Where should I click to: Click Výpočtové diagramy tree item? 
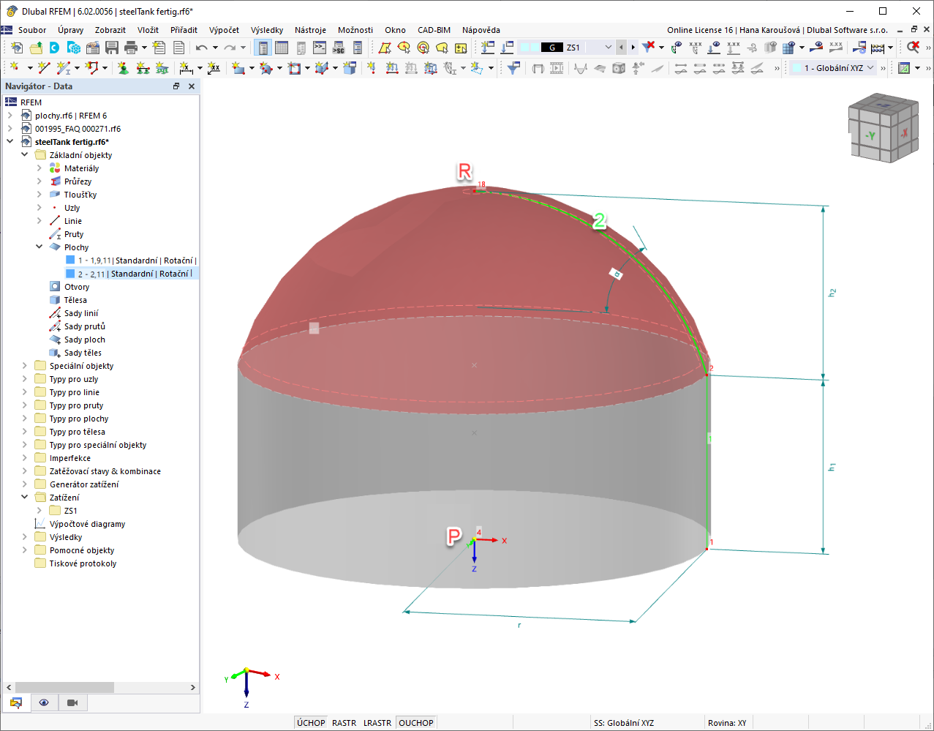[87, 524]
